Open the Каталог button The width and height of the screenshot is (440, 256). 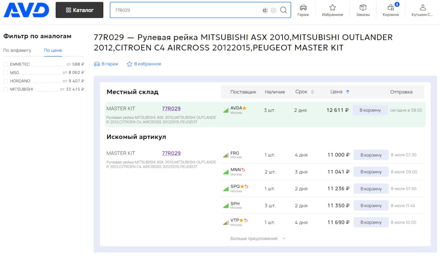coord(80,10)
